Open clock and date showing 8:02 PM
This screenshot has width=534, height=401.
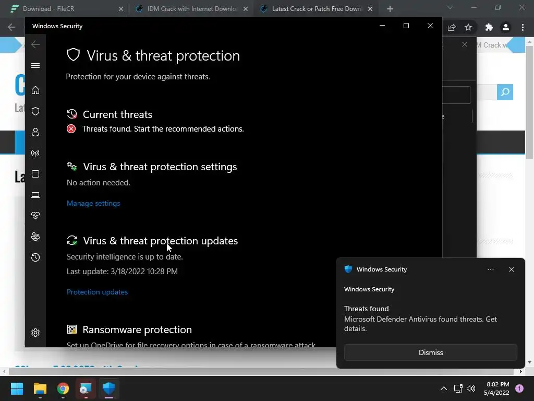click(x=496, y=388)
